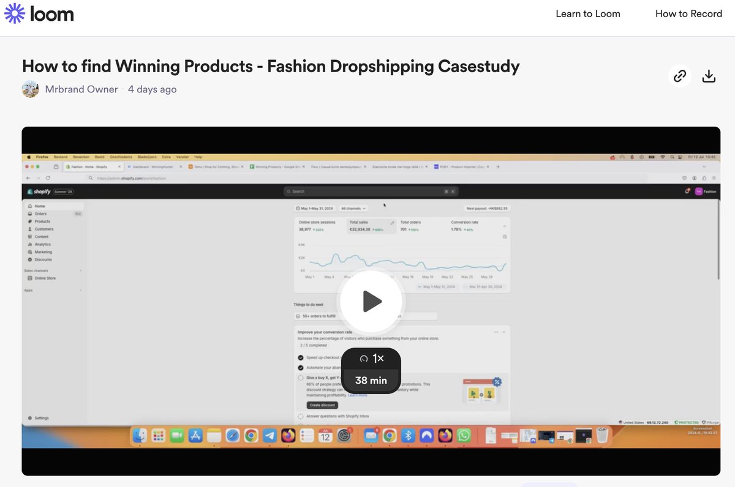Toggle the 'Speed up checkout' checklist item
Screen dimensions: 735x487
(x=301, y=357)
